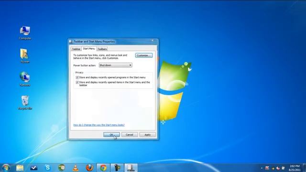Switch to the Google Chrome taskbar window

[103, 168]
